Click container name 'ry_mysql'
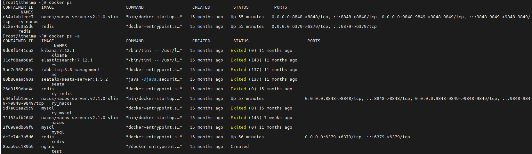Viewport: 532px width, 154px height. coord(62,113)
